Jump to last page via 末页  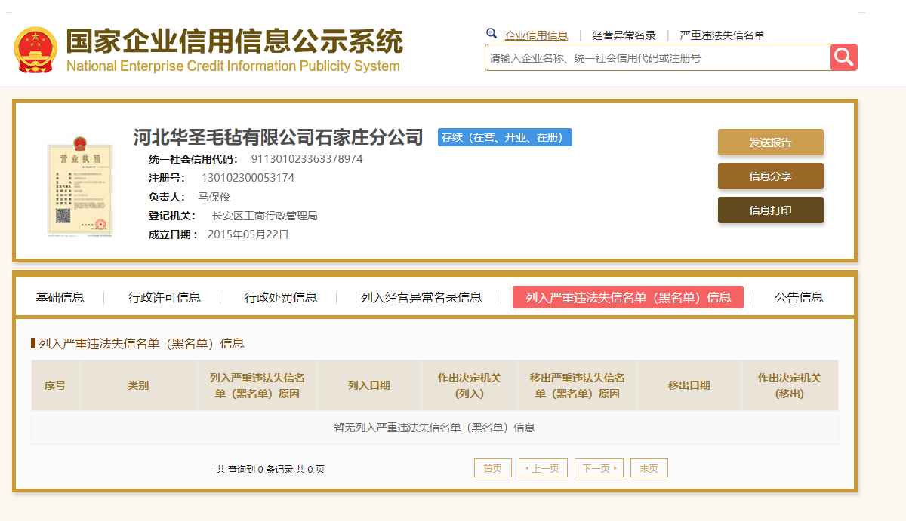(x=649, y=468)
